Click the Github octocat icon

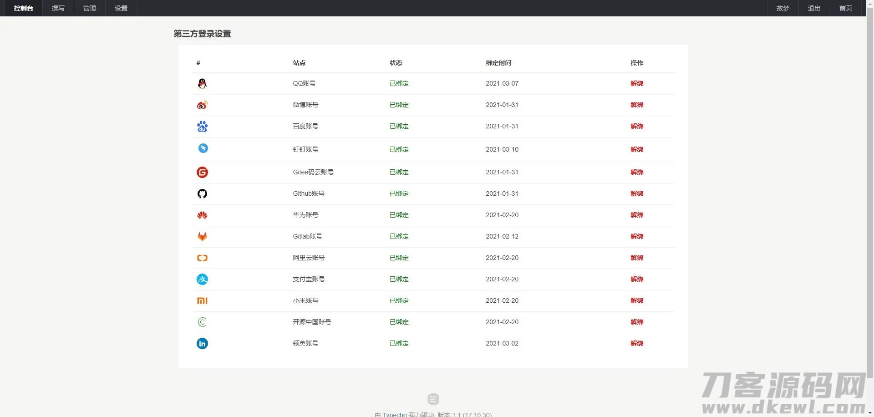pyautogui.click(x=202, y=193)
